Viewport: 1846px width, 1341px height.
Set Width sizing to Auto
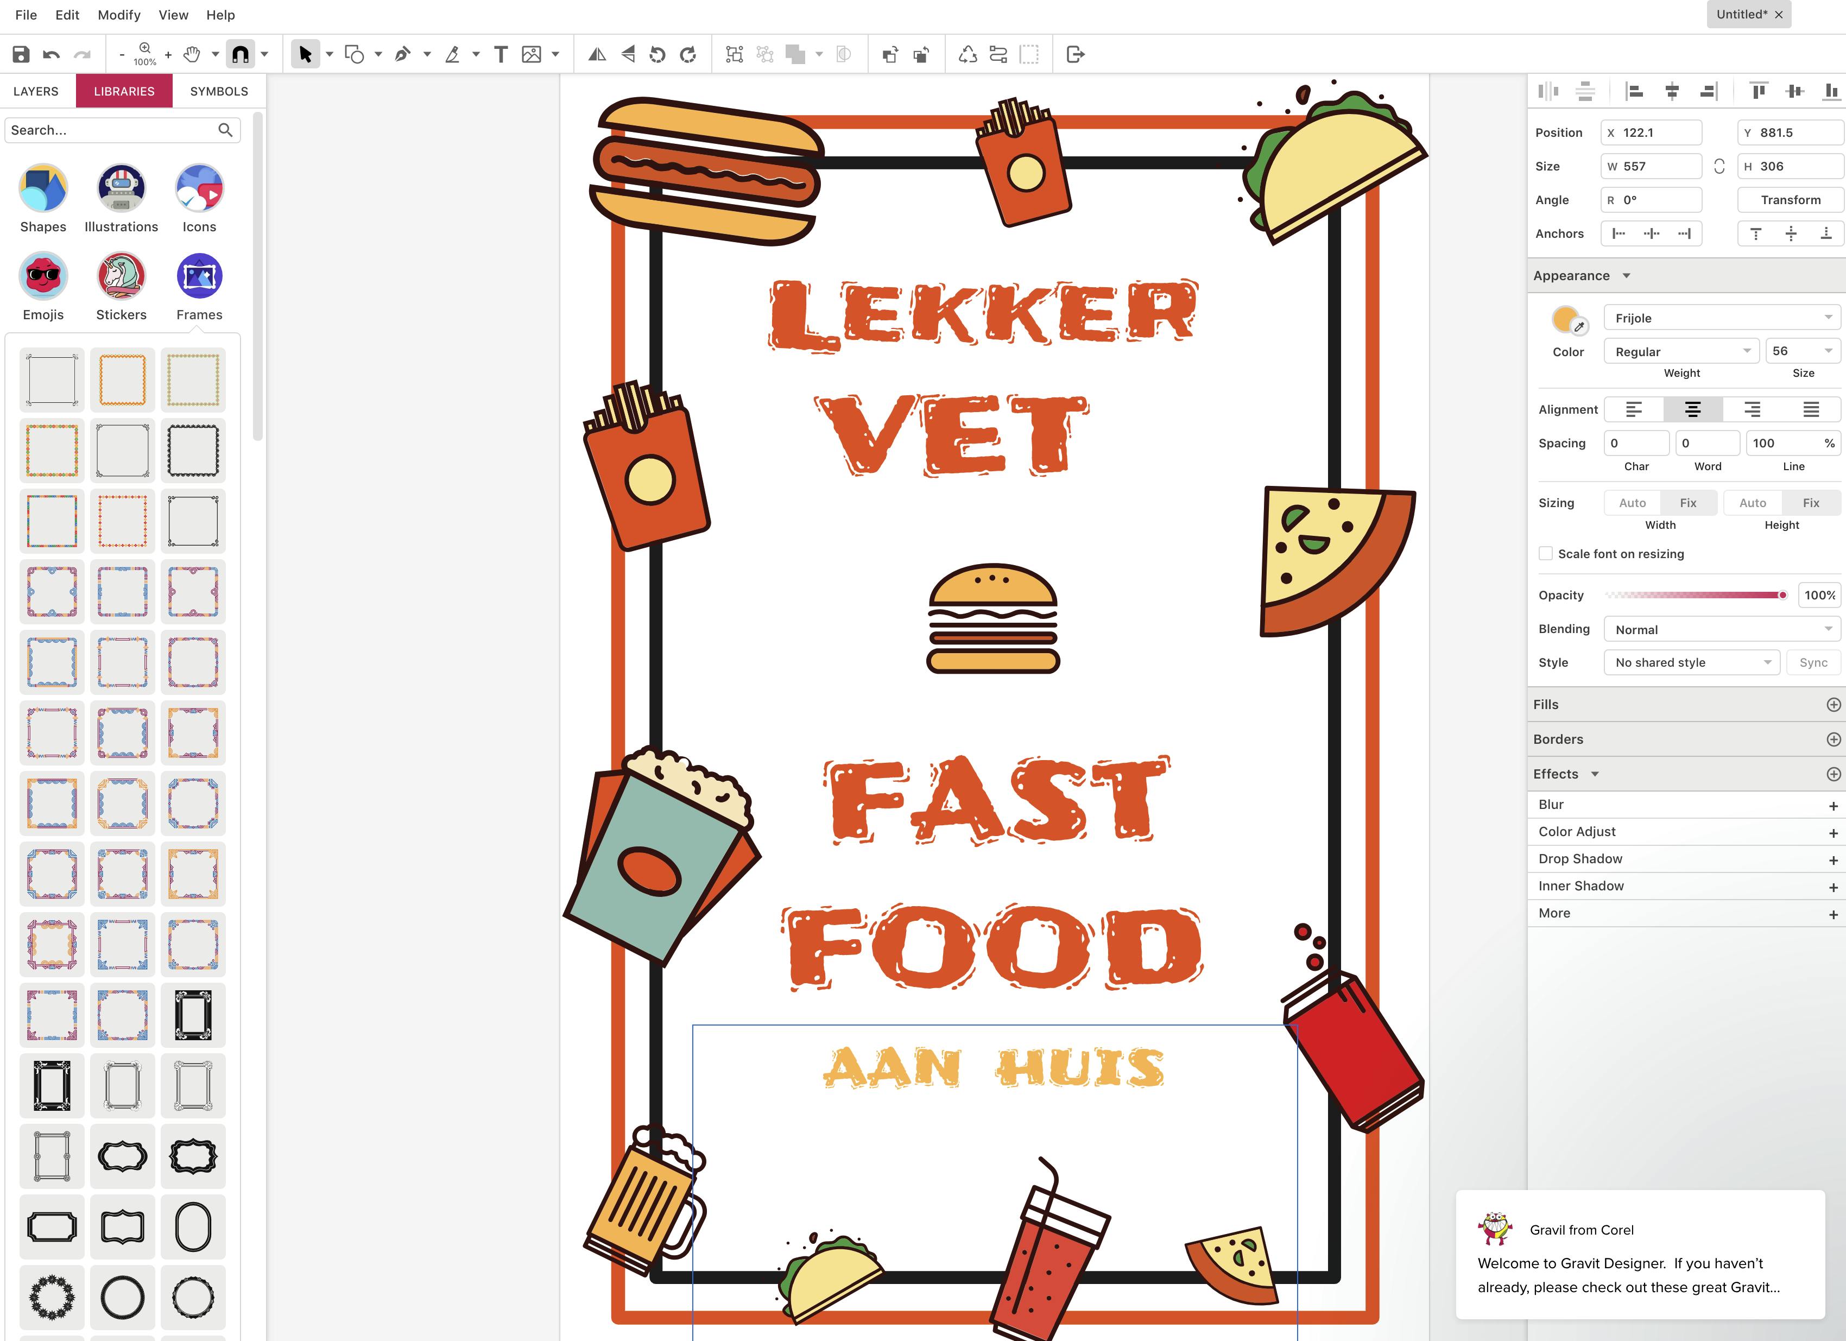coord(1632,503)
